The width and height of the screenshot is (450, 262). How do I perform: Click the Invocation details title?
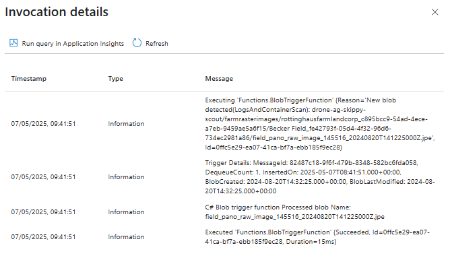point(57,12)
